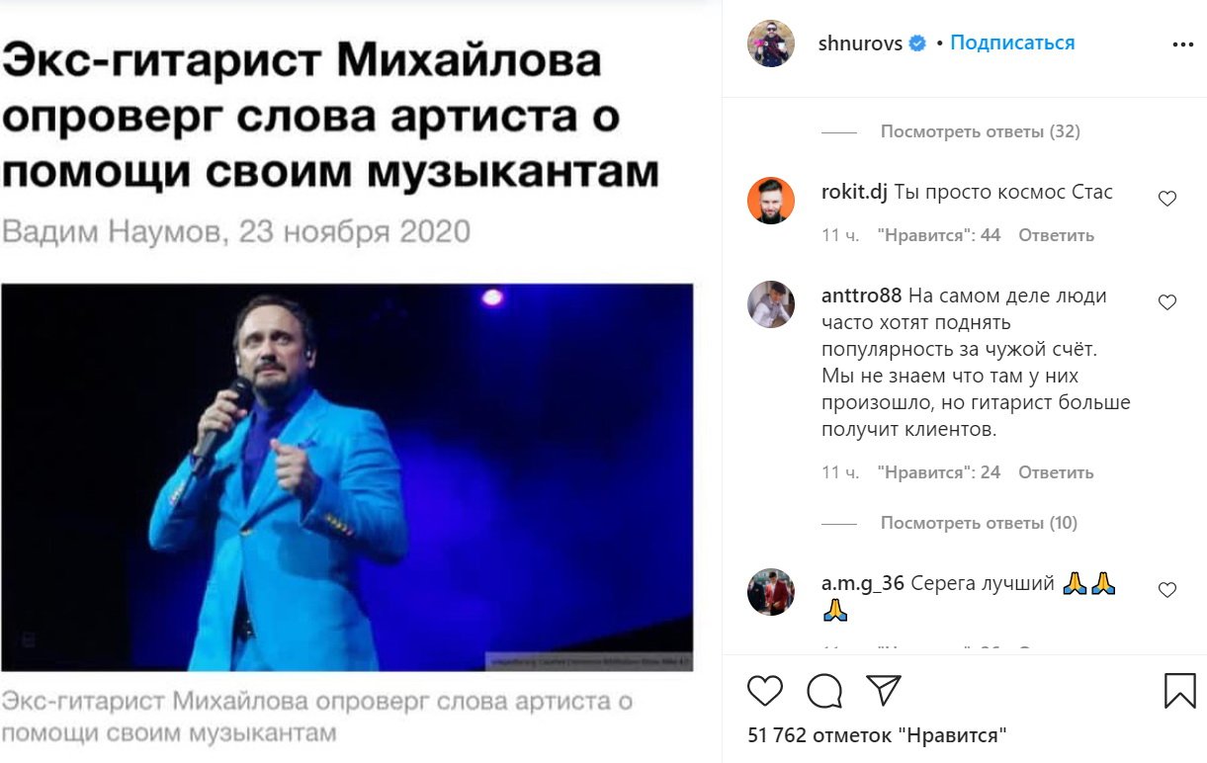Open the comment speech bubble icon
The image size is (1207, 763).
click(x=824, y=691)
